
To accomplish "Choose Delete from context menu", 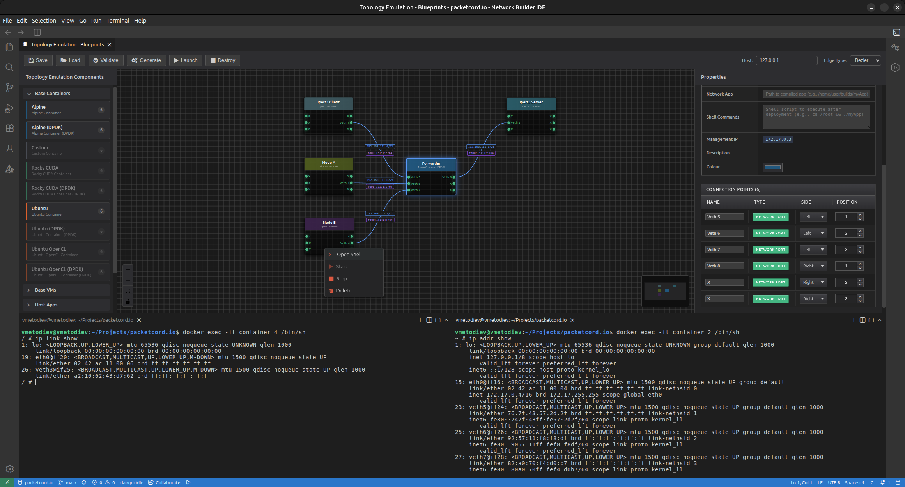I will 354,291.
